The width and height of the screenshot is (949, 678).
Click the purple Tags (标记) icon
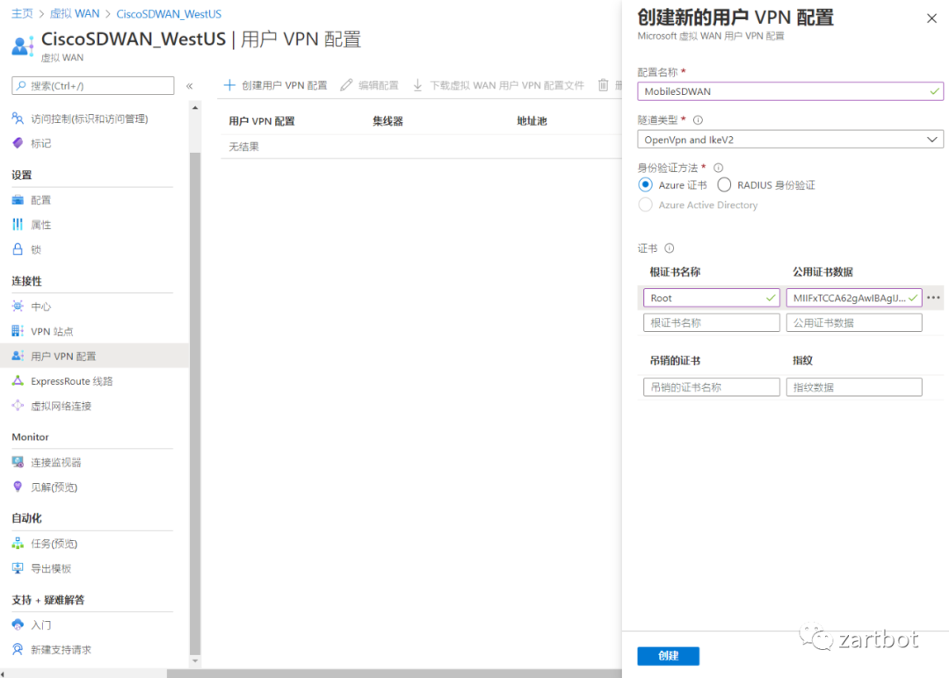pos(18,143)
